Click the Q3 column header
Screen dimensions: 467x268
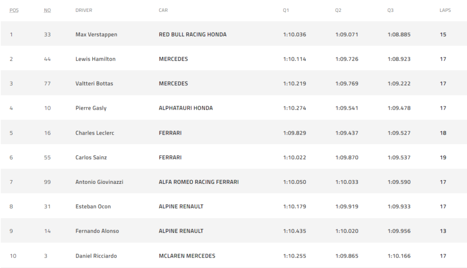[x=390, y=10]
